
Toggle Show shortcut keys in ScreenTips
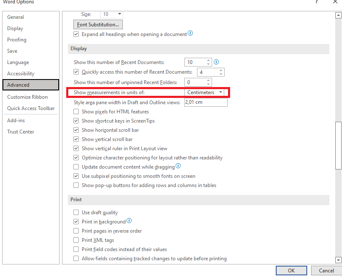[x=76, y=121]
